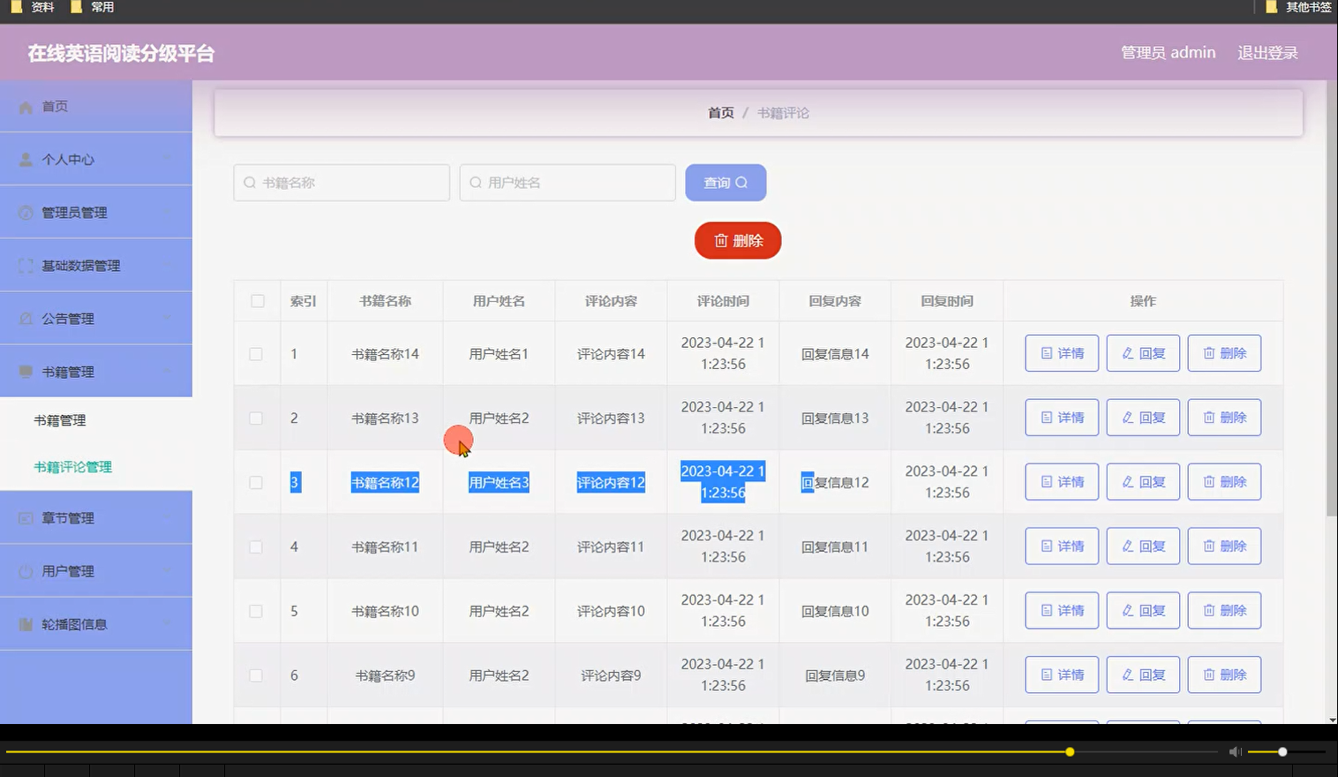Click the icon beside 用户管理

(26, 571)
